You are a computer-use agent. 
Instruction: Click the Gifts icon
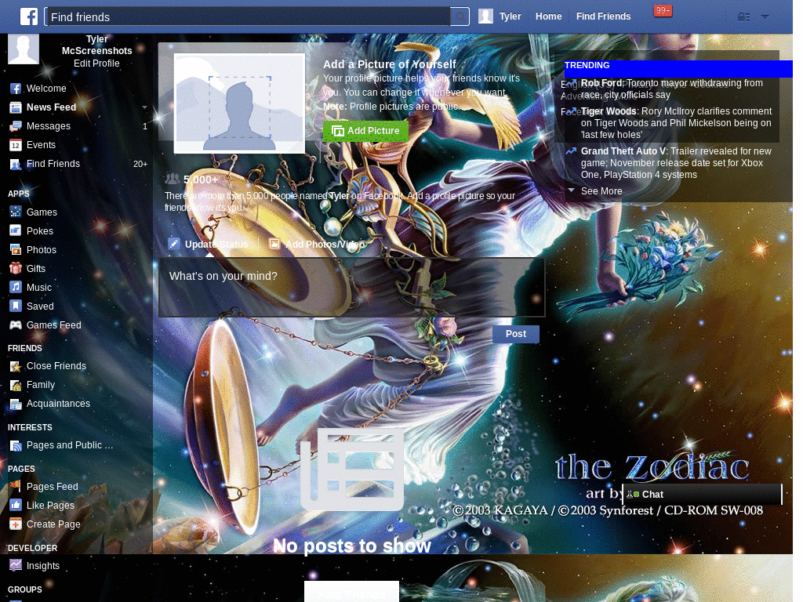[16, 268]
